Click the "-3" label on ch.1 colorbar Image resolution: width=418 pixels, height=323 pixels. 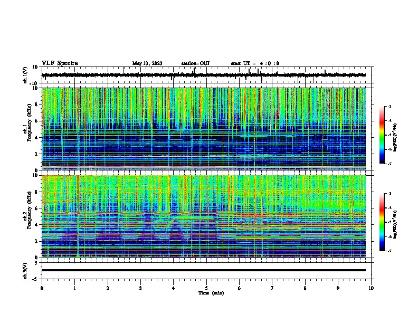point(389,107)
